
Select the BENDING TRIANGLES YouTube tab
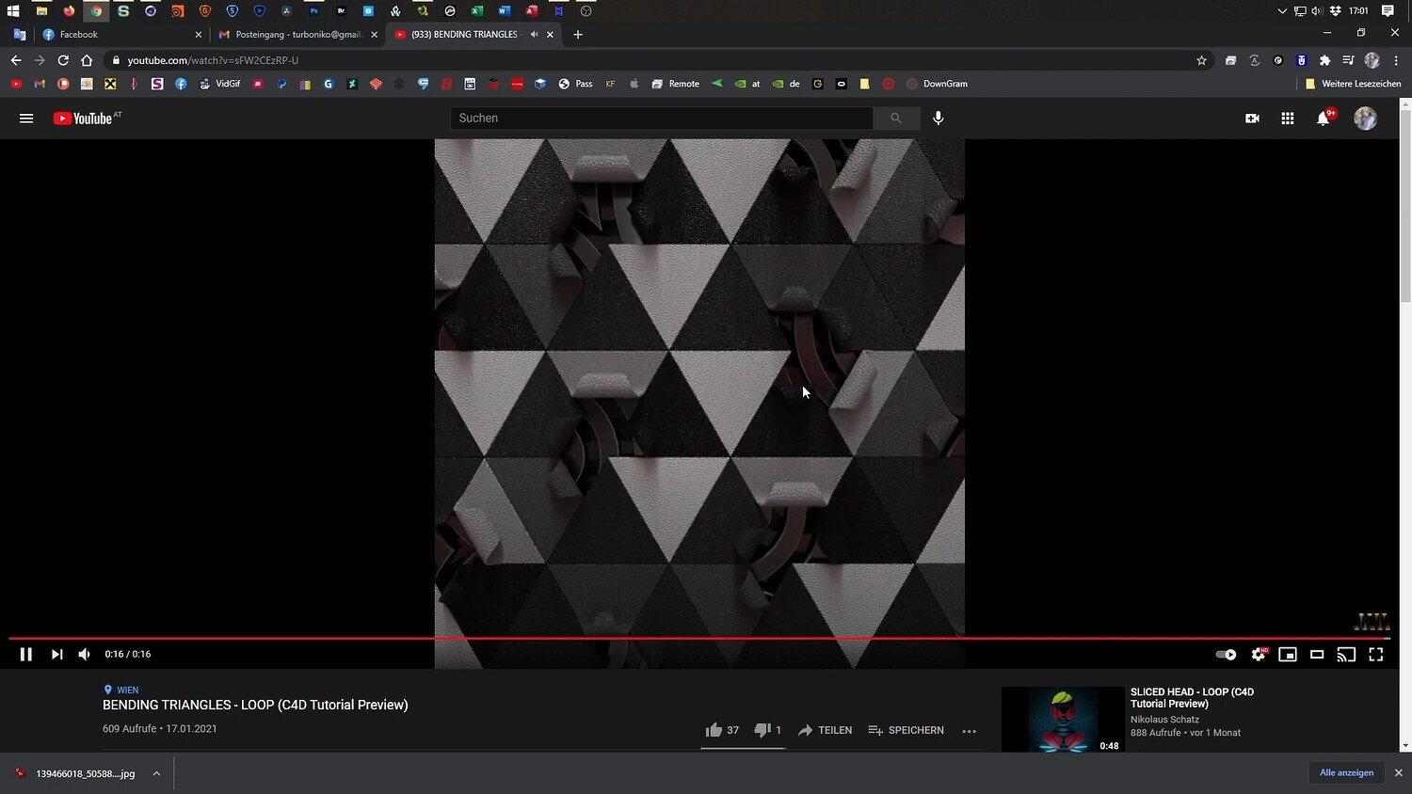click(x=464, y=35)
